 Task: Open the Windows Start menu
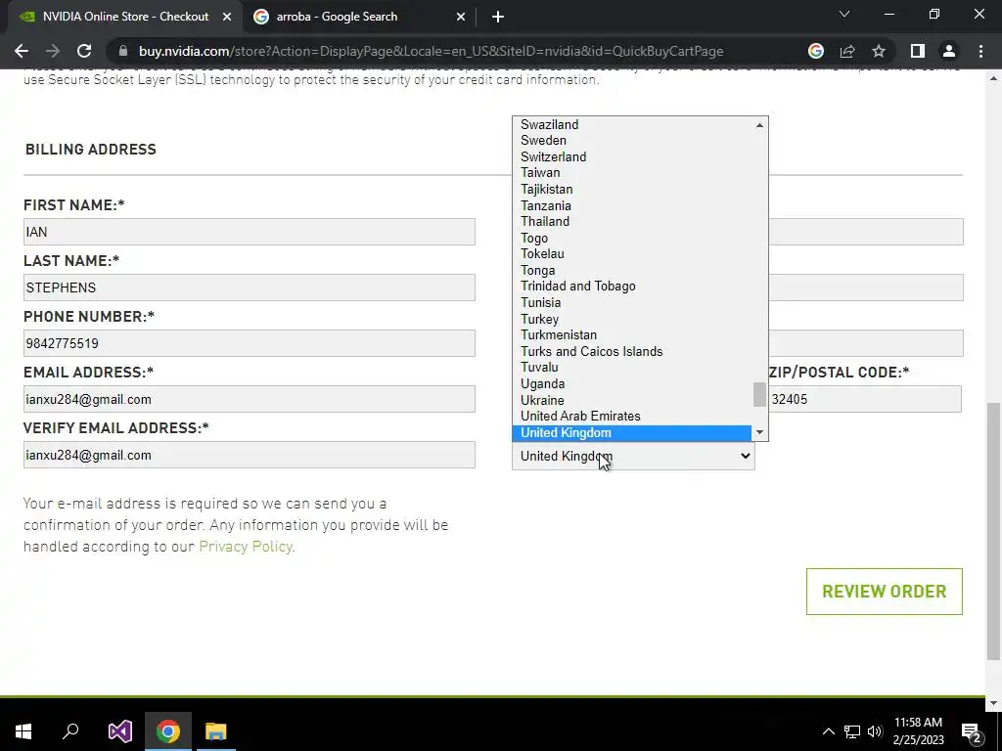pos(23,731)
